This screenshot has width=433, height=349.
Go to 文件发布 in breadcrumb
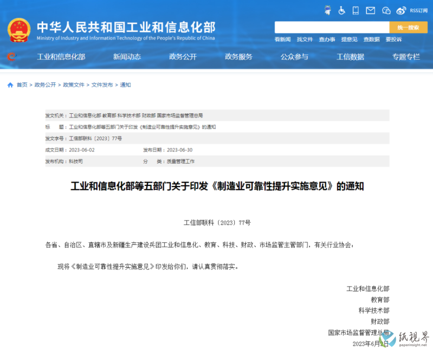[x=102, y=85]
